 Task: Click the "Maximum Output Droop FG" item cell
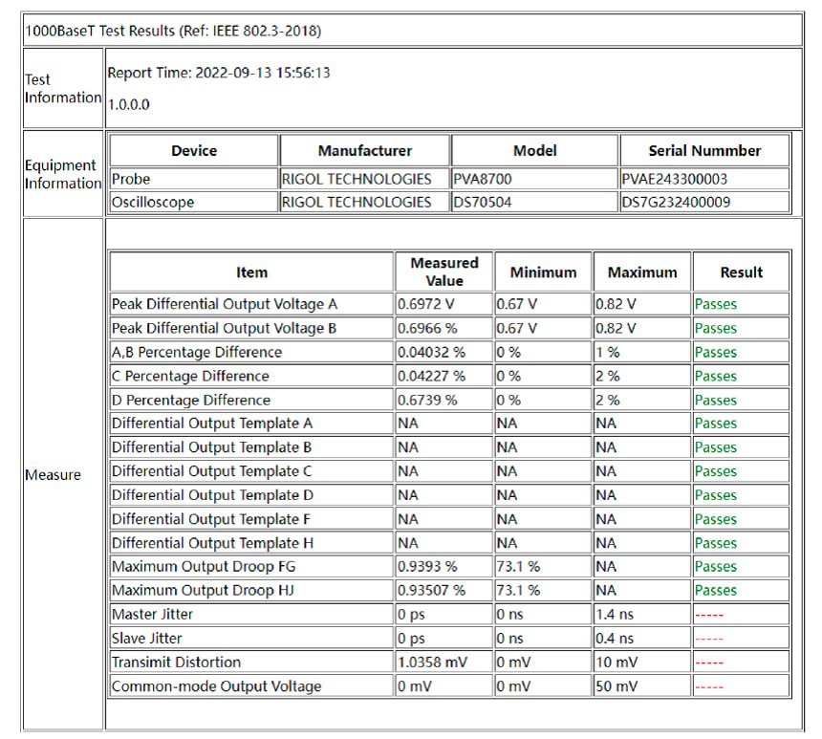(x=206, y=567)
